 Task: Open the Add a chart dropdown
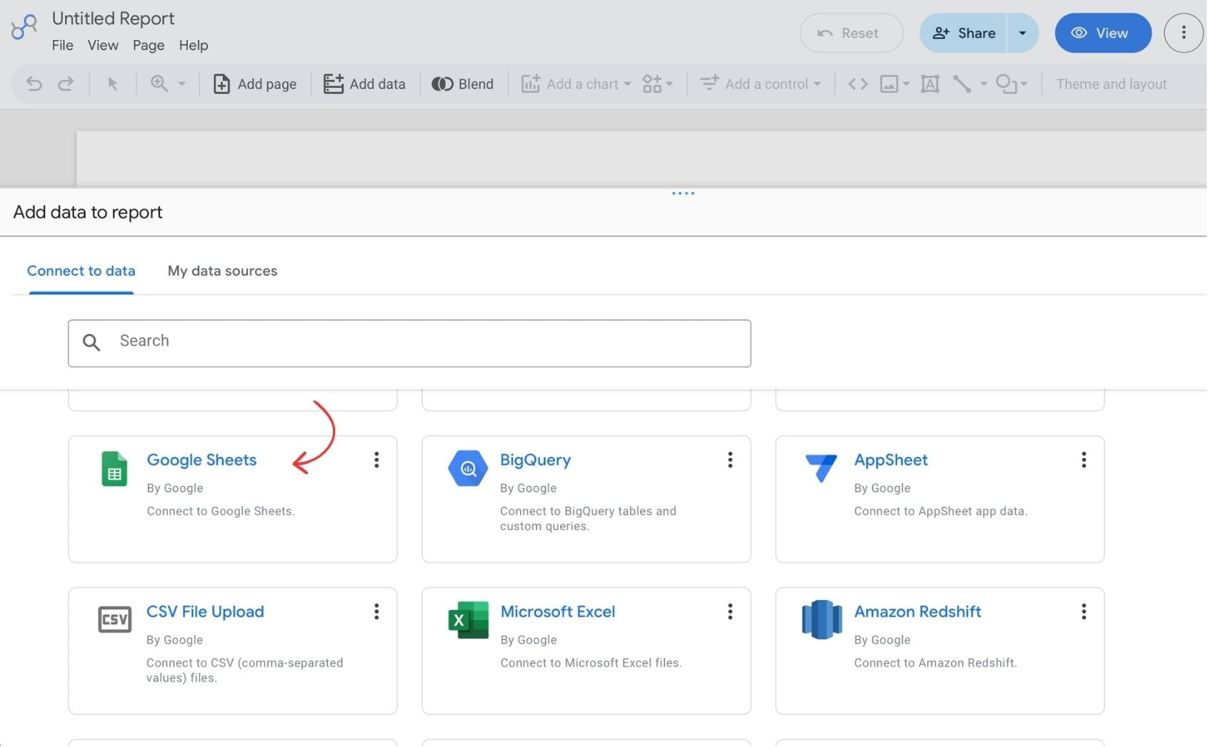(576, 84)
